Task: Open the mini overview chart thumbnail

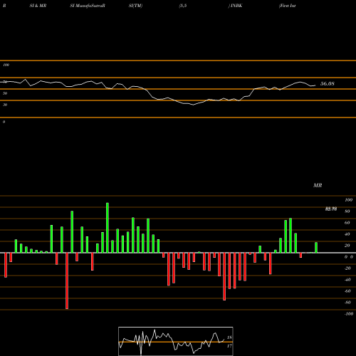Action: [x=176, y=341]
